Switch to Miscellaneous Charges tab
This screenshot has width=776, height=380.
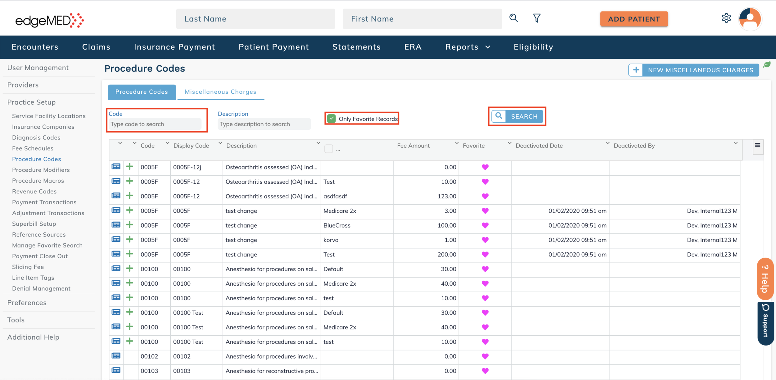point(220,92)
